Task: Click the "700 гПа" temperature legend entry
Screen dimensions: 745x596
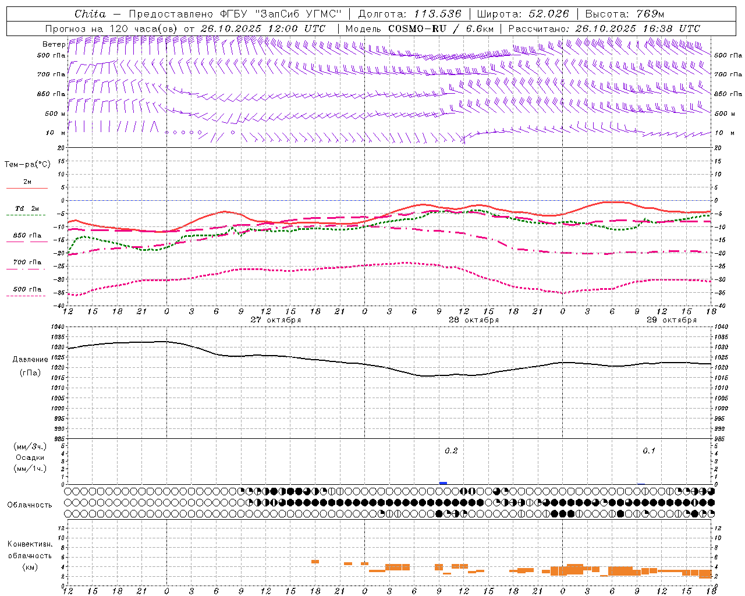Action: click(27, 262)
